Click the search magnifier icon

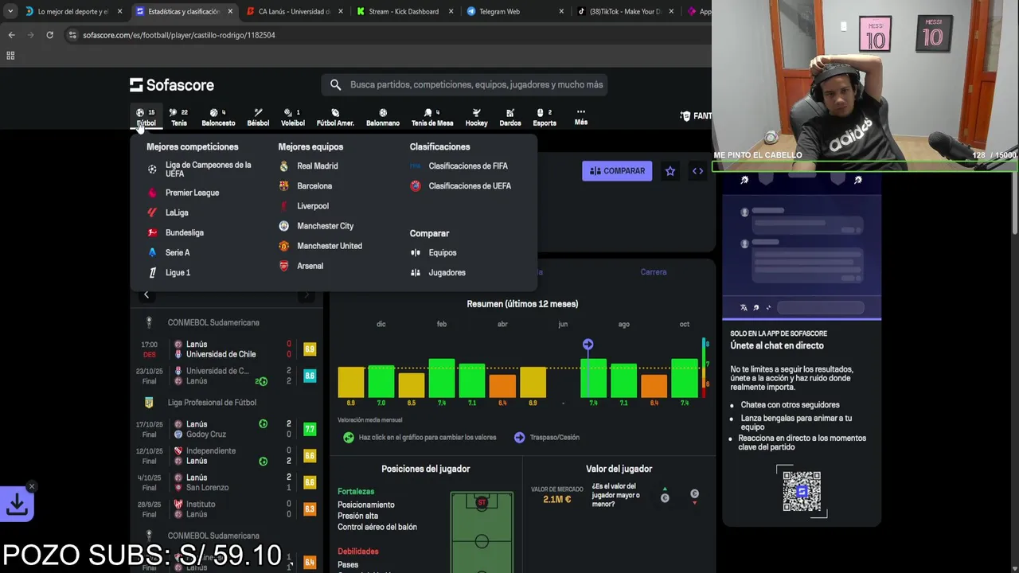point(335,84)
